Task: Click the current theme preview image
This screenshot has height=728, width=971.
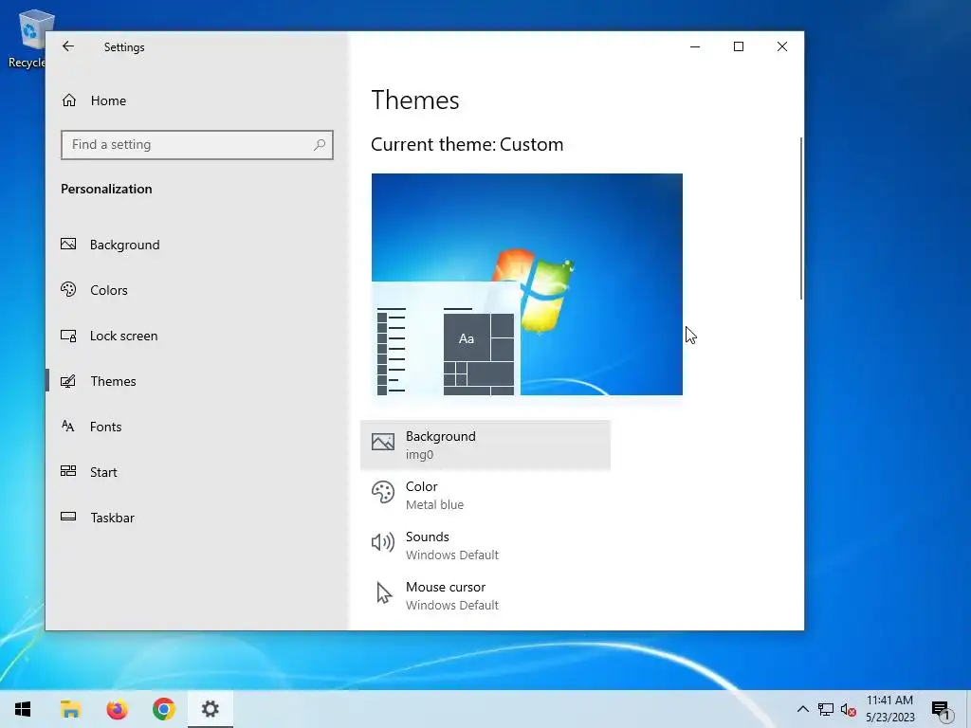Action: [x=527, y=284]
